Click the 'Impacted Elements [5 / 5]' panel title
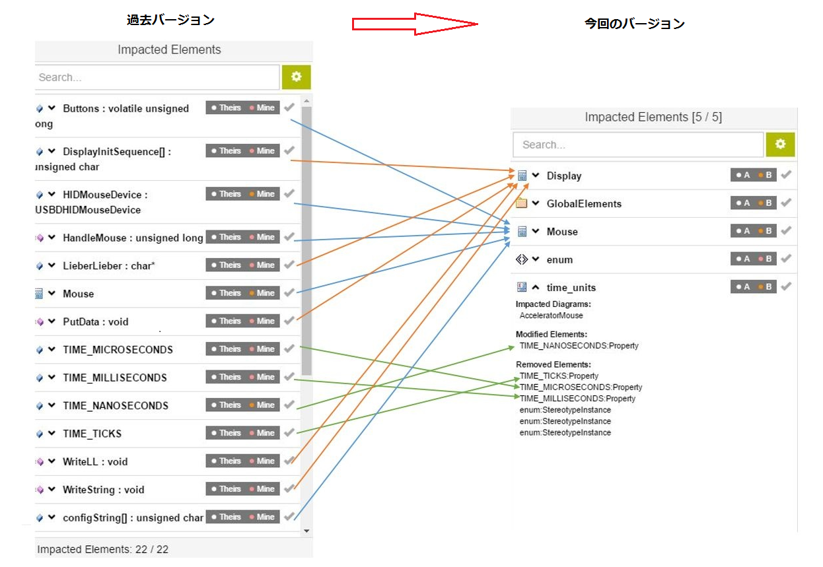 pos(653,117)
